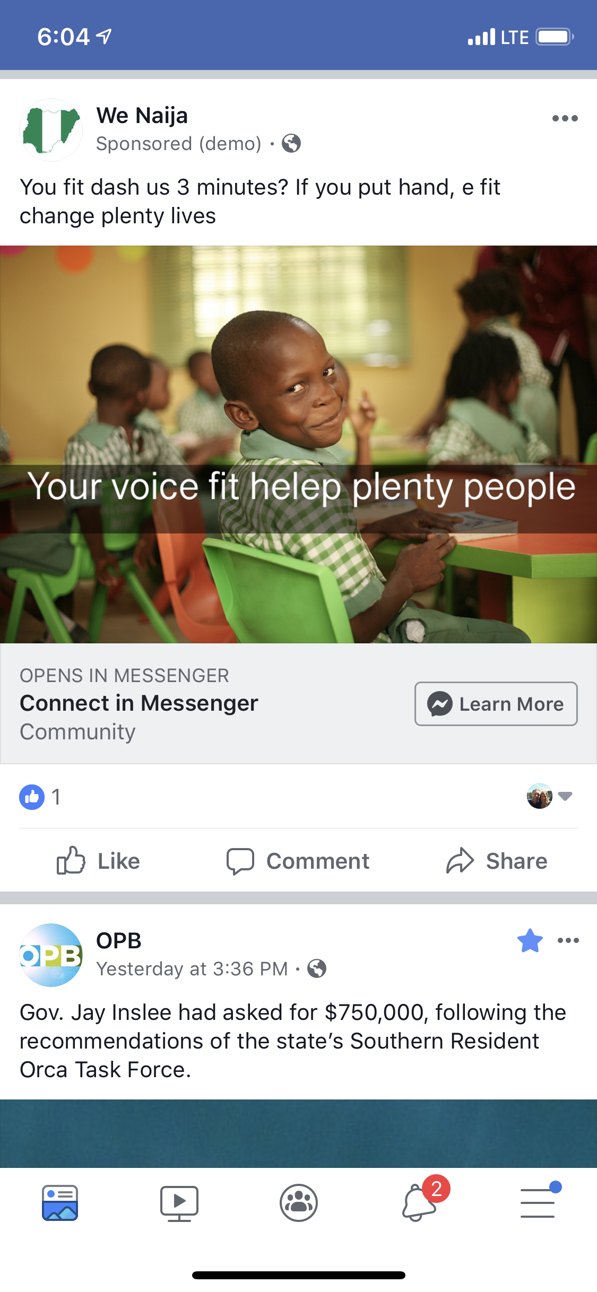Screen dimensions: 597x1292
Task: Open the OPB page name link
Action: [x=119, y=940]
